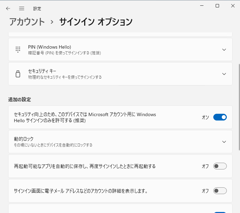Viewport: 240px width, 213px height.
Task: Go back with the back arrow
Action: click(x=8, y=8)
